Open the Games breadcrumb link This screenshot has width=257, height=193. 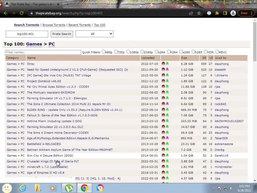[x=34, y=44]
